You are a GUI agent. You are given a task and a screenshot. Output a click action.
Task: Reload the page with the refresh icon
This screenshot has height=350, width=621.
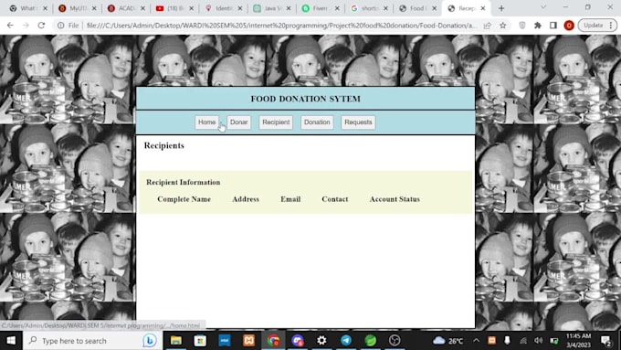42,26
